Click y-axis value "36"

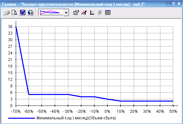pos(10,27)
